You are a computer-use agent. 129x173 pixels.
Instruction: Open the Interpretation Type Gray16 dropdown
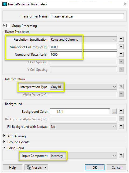83,87
